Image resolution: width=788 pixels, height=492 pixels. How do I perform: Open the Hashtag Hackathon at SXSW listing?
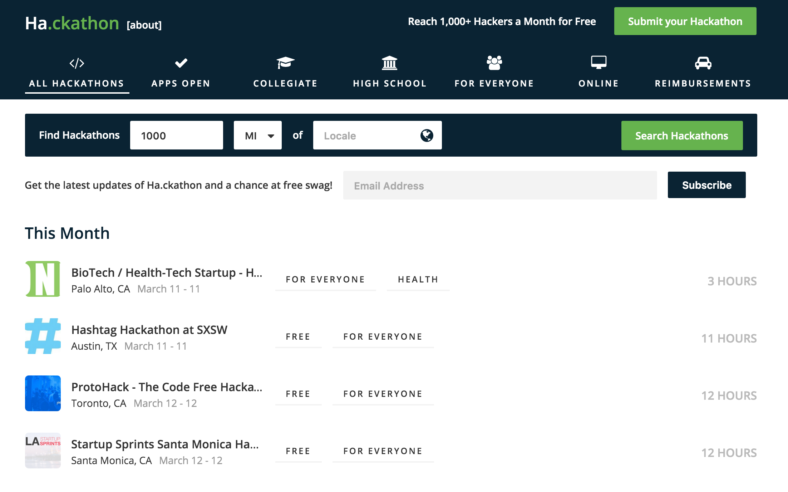point(149,330)
